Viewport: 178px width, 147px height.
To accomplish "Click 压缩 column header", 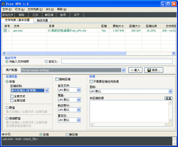I will 104,26.
